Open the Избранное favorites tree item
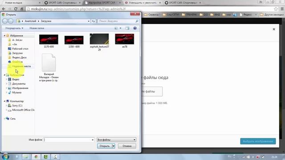The height and width of the screenshot is (160, 285). pos(16,36)
